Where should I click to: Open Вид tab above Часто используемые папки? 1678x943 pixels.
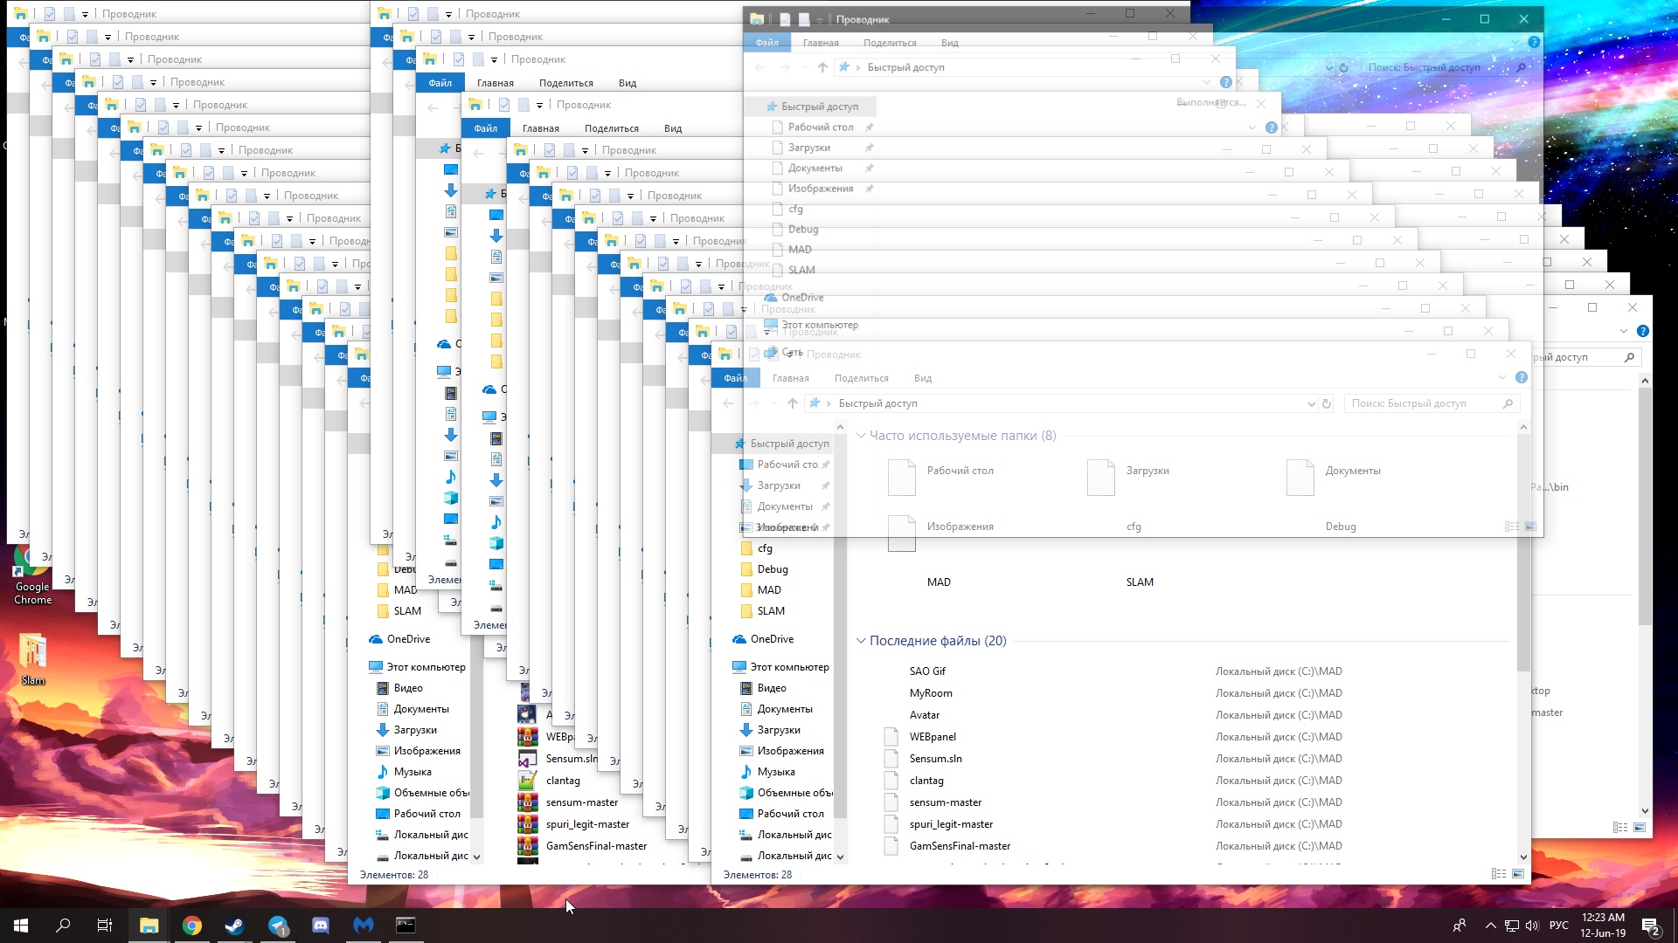tap(922, 378)
